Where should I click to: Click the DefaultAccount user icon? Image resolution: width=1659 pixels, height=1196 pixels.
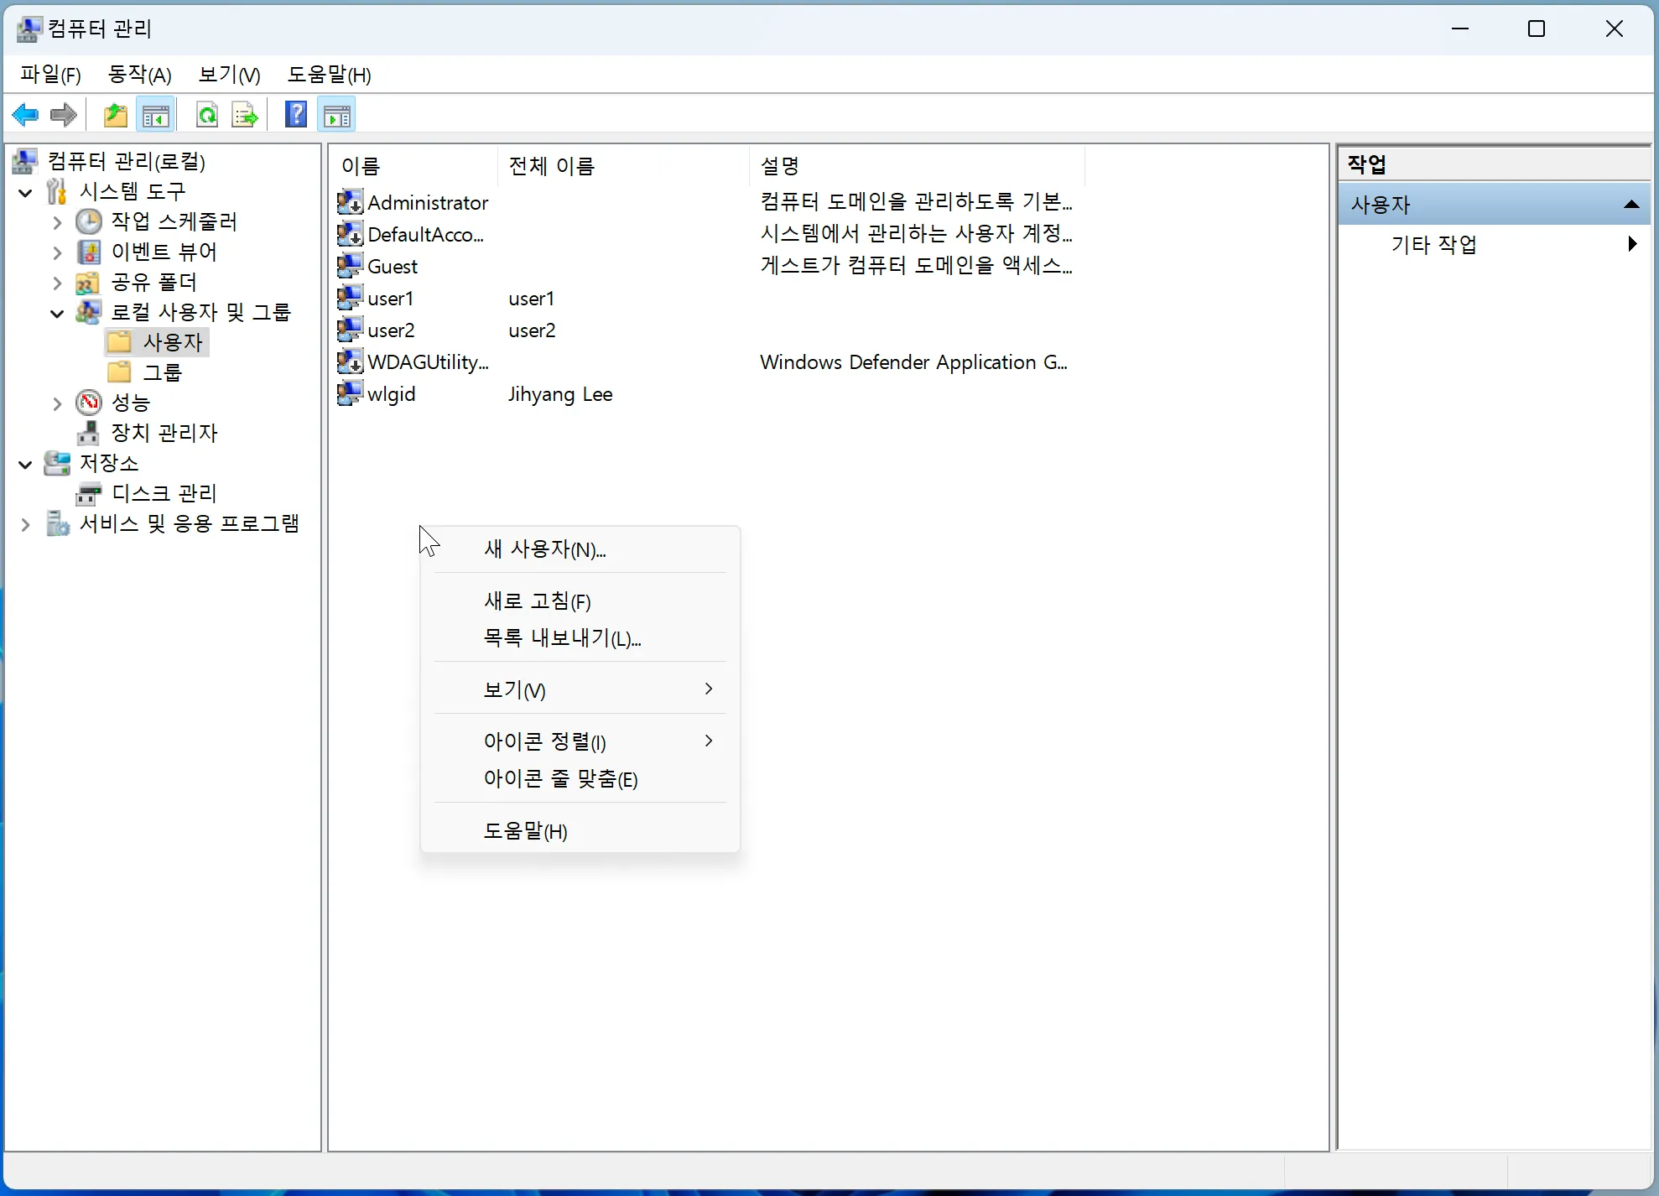[x=350, y=234]
